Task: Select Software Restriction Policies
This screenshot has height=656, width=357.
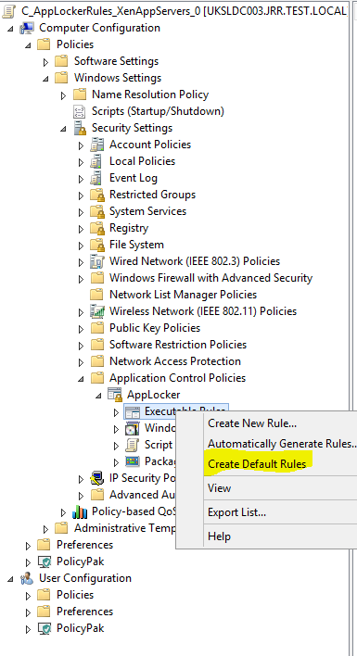Action: click(178, 345)
